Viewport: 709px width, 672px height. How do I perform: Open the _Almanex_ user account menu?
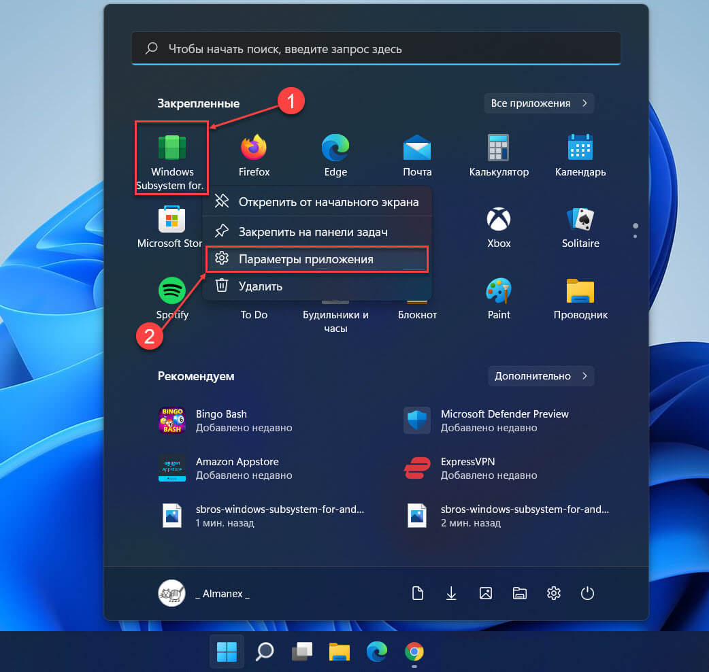[x=204, y=593]
